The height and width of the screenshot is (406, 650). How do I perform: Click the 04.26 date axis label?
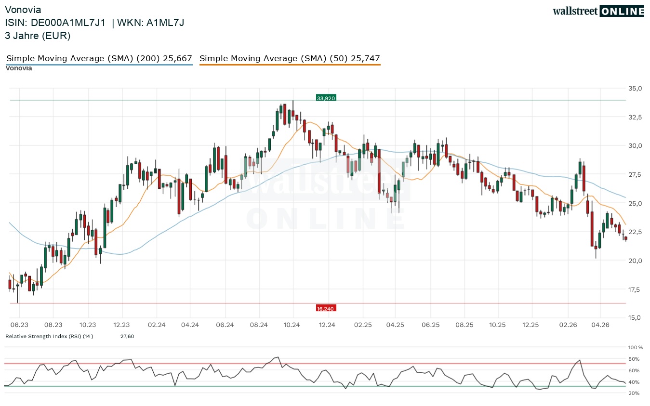(601, 325)
